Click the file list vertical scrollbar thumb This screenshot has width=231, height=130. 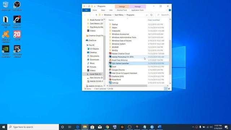170,57
